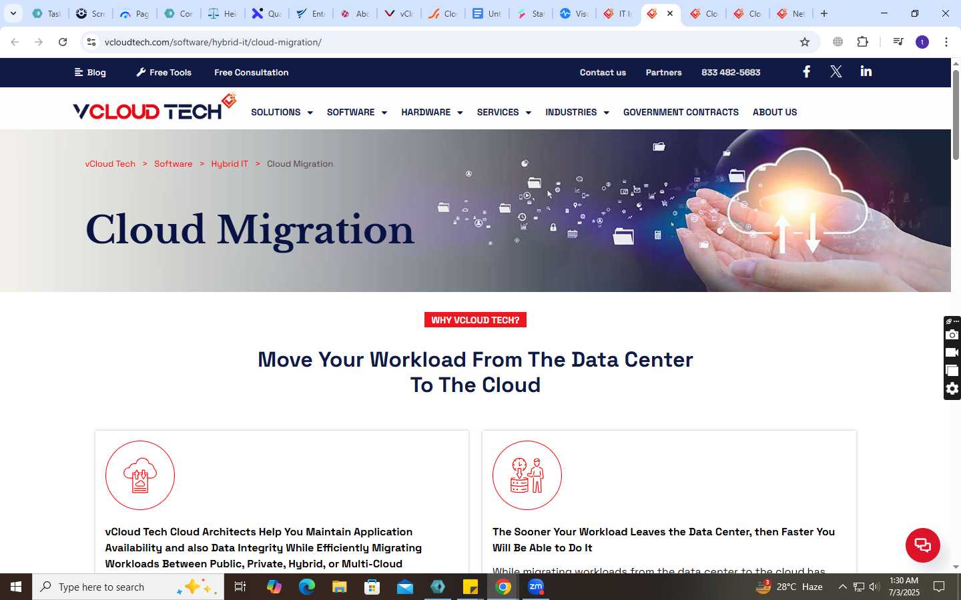Screen dimensions: 961x600
Task: Open the settings gear in side widget
Action: pos(952,389)
